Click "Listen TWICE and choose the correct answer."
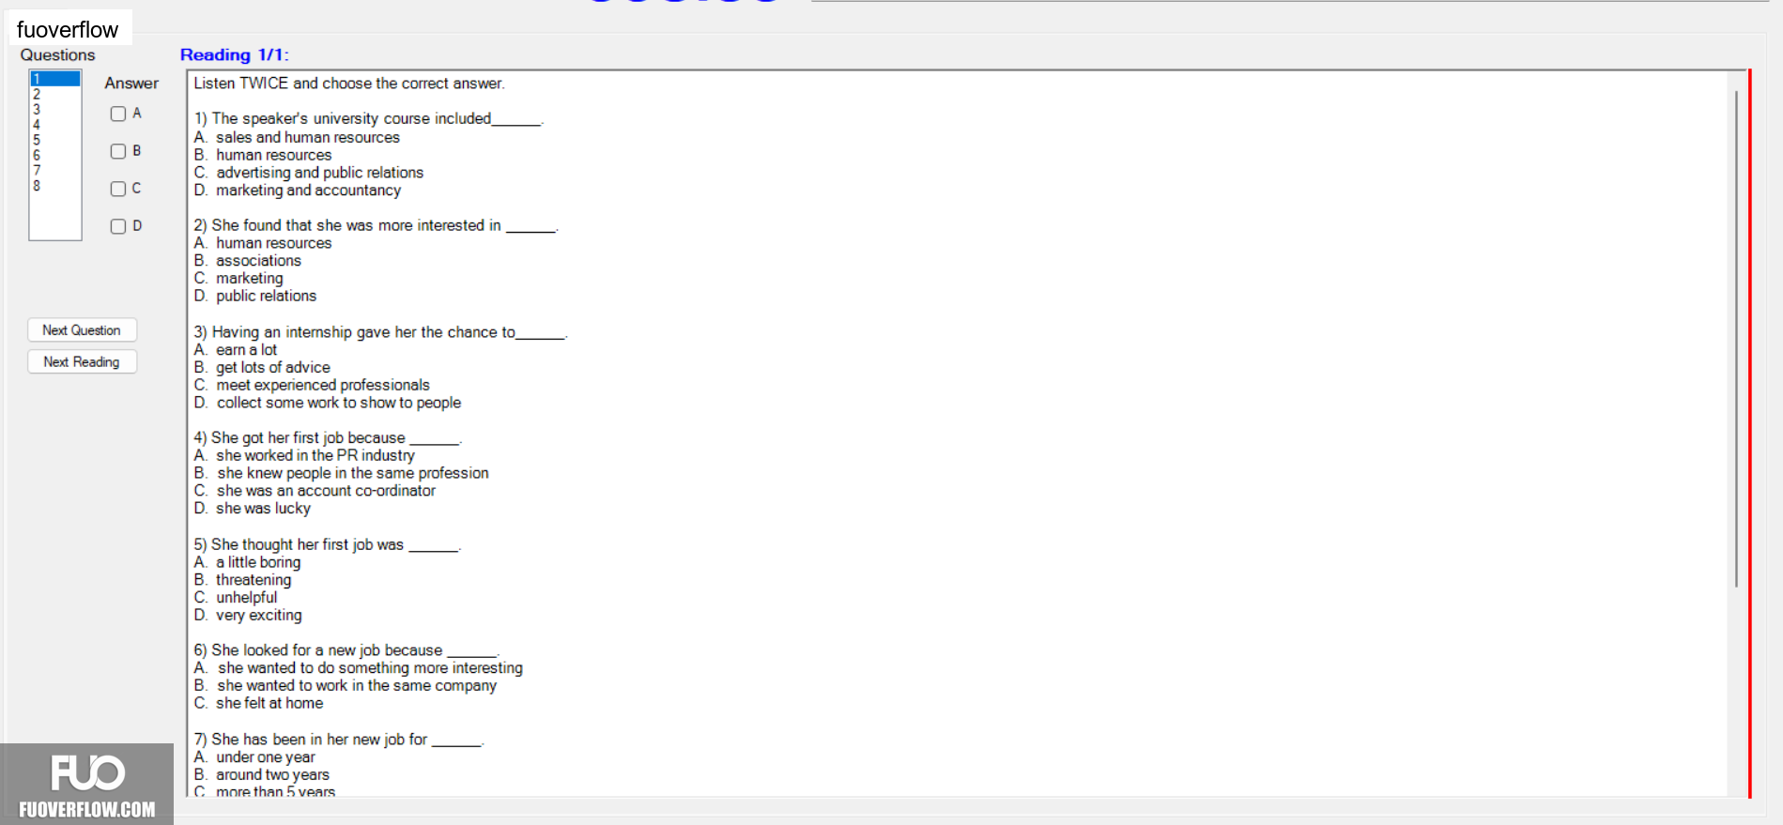 click(x=349, y=84)
